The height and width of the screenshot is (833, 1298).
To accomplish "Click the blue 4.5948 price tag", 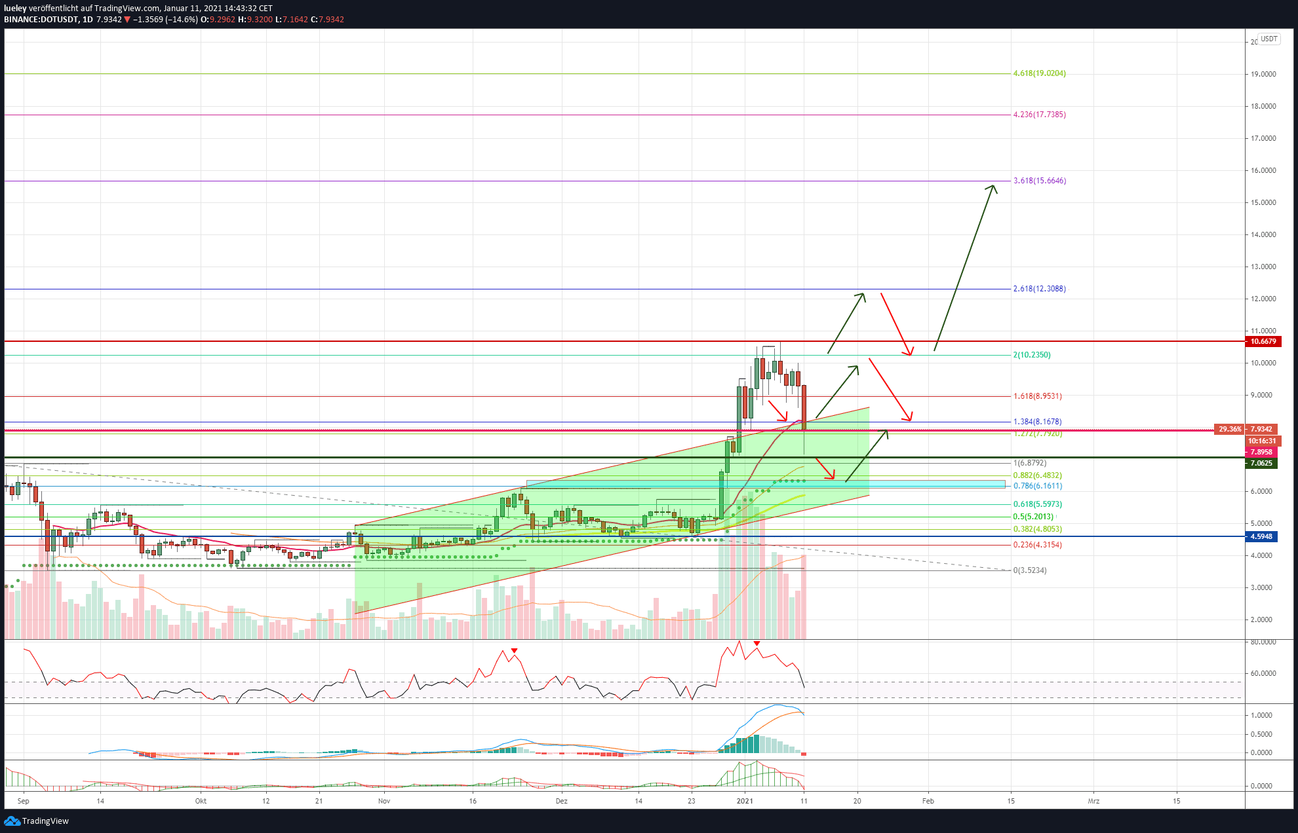I will [x=1261, y=536].
